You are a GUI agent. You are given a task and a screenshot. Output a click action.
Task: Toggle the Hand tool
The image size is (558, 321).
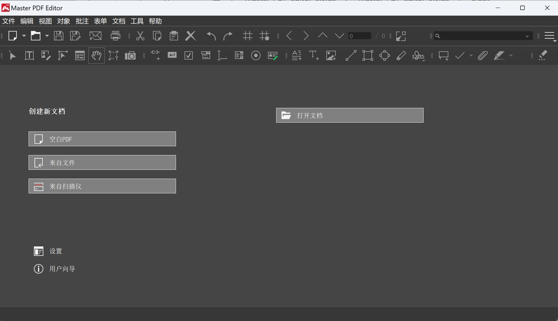(x=96, y=55)
